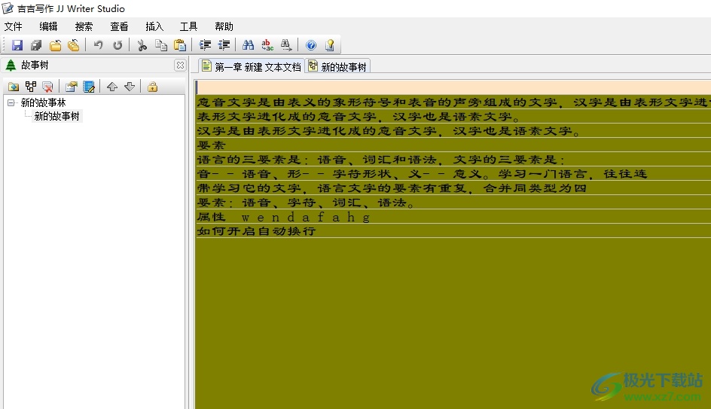The width and height of the screenshot is (711, 409).
Task: Switch to the 新的故事树 editor tab
Action: [x=338, y=66]
